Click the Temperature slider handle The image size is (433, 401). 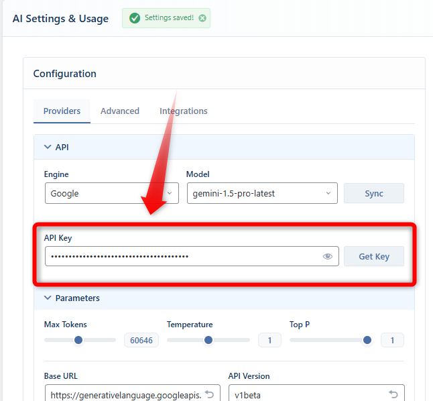(208, 340)
